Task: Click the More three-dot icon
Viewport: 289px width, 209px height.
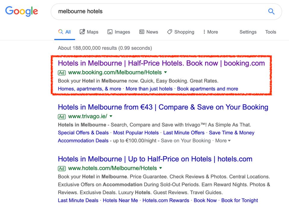Action: (205, 32)
